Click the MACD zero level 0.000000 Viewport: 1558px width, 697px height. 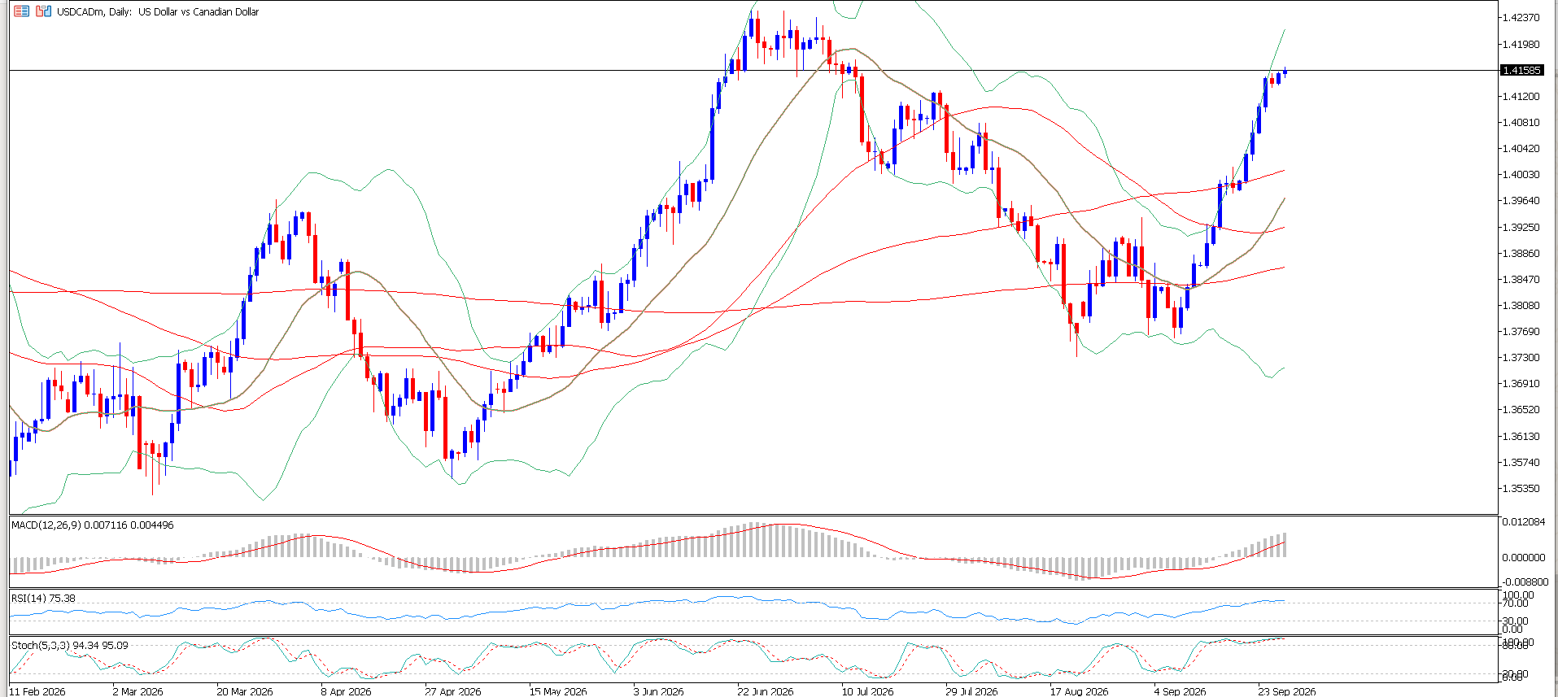point(1524,558)
